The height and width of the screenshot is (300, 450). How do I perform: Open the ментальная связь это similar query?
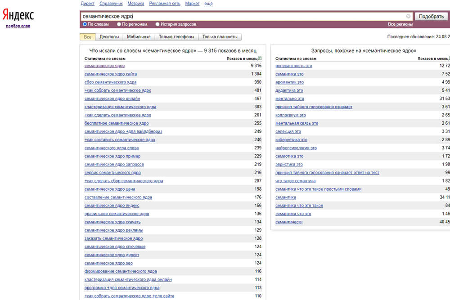click(x=297, y=123)
